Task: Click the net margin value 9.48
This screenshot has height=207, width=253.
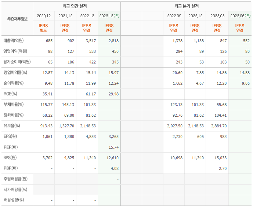Action: pos(48,83)
